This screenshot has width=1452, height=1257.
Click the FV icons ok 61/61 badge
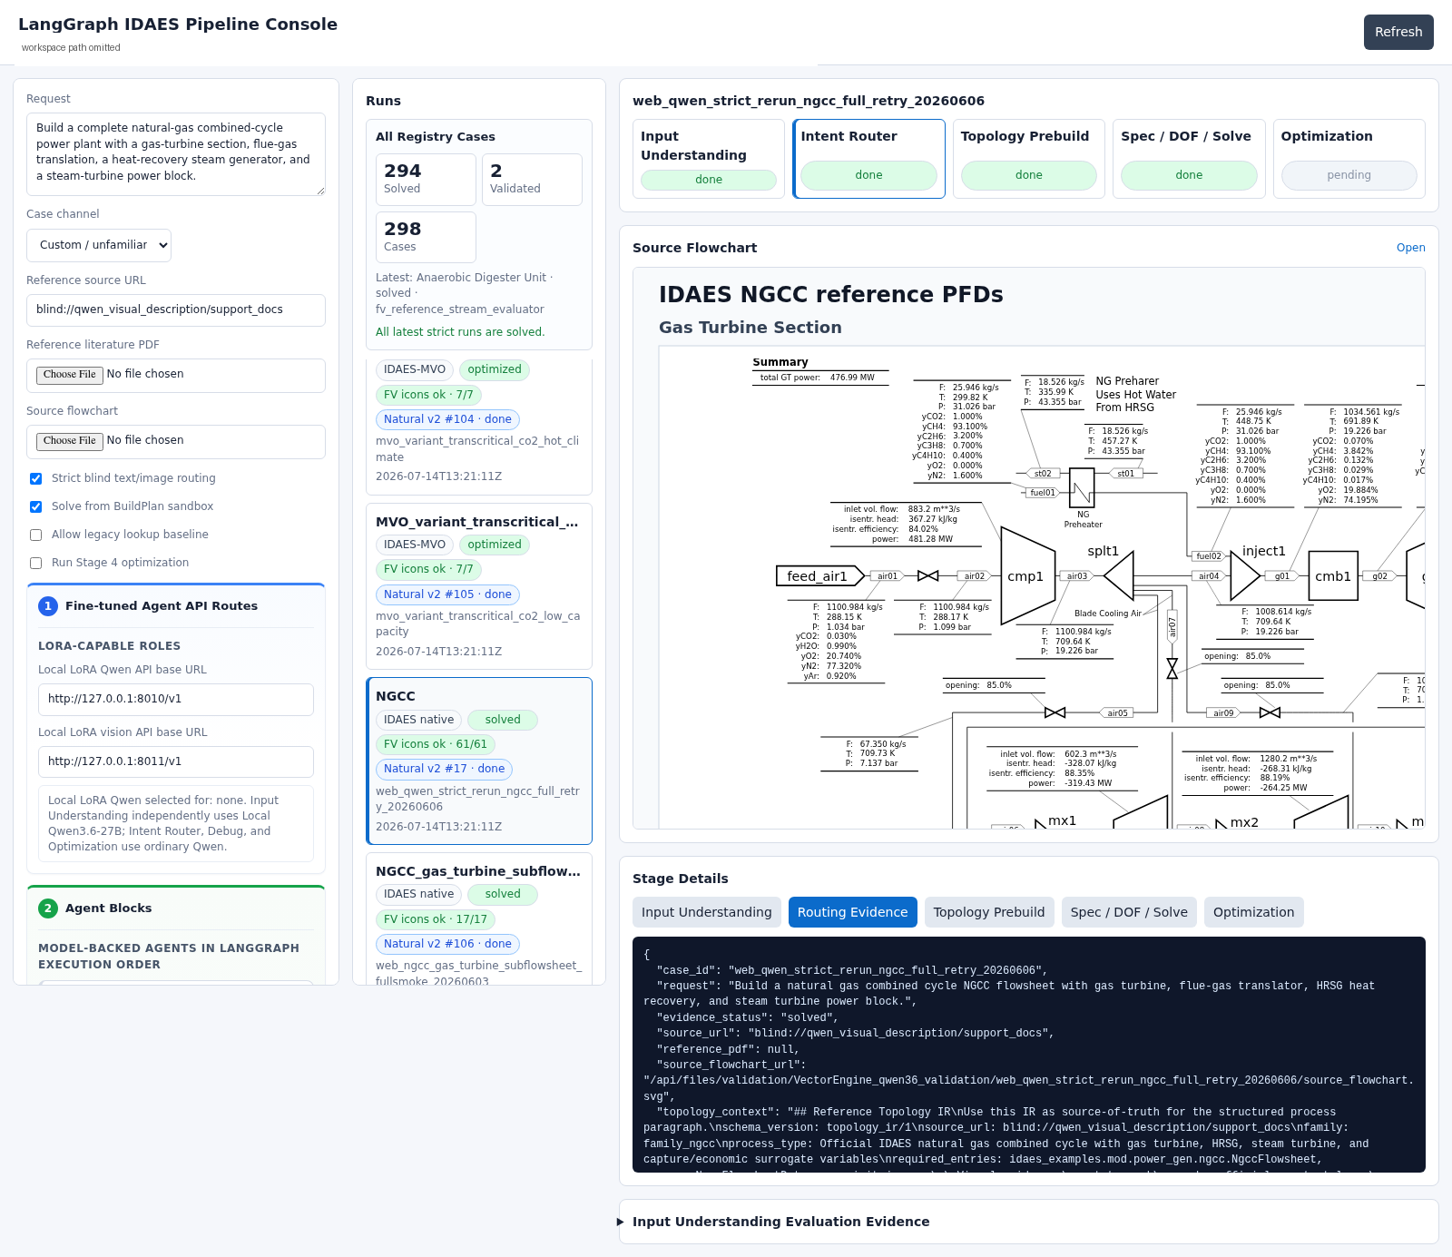pos(436,745)
